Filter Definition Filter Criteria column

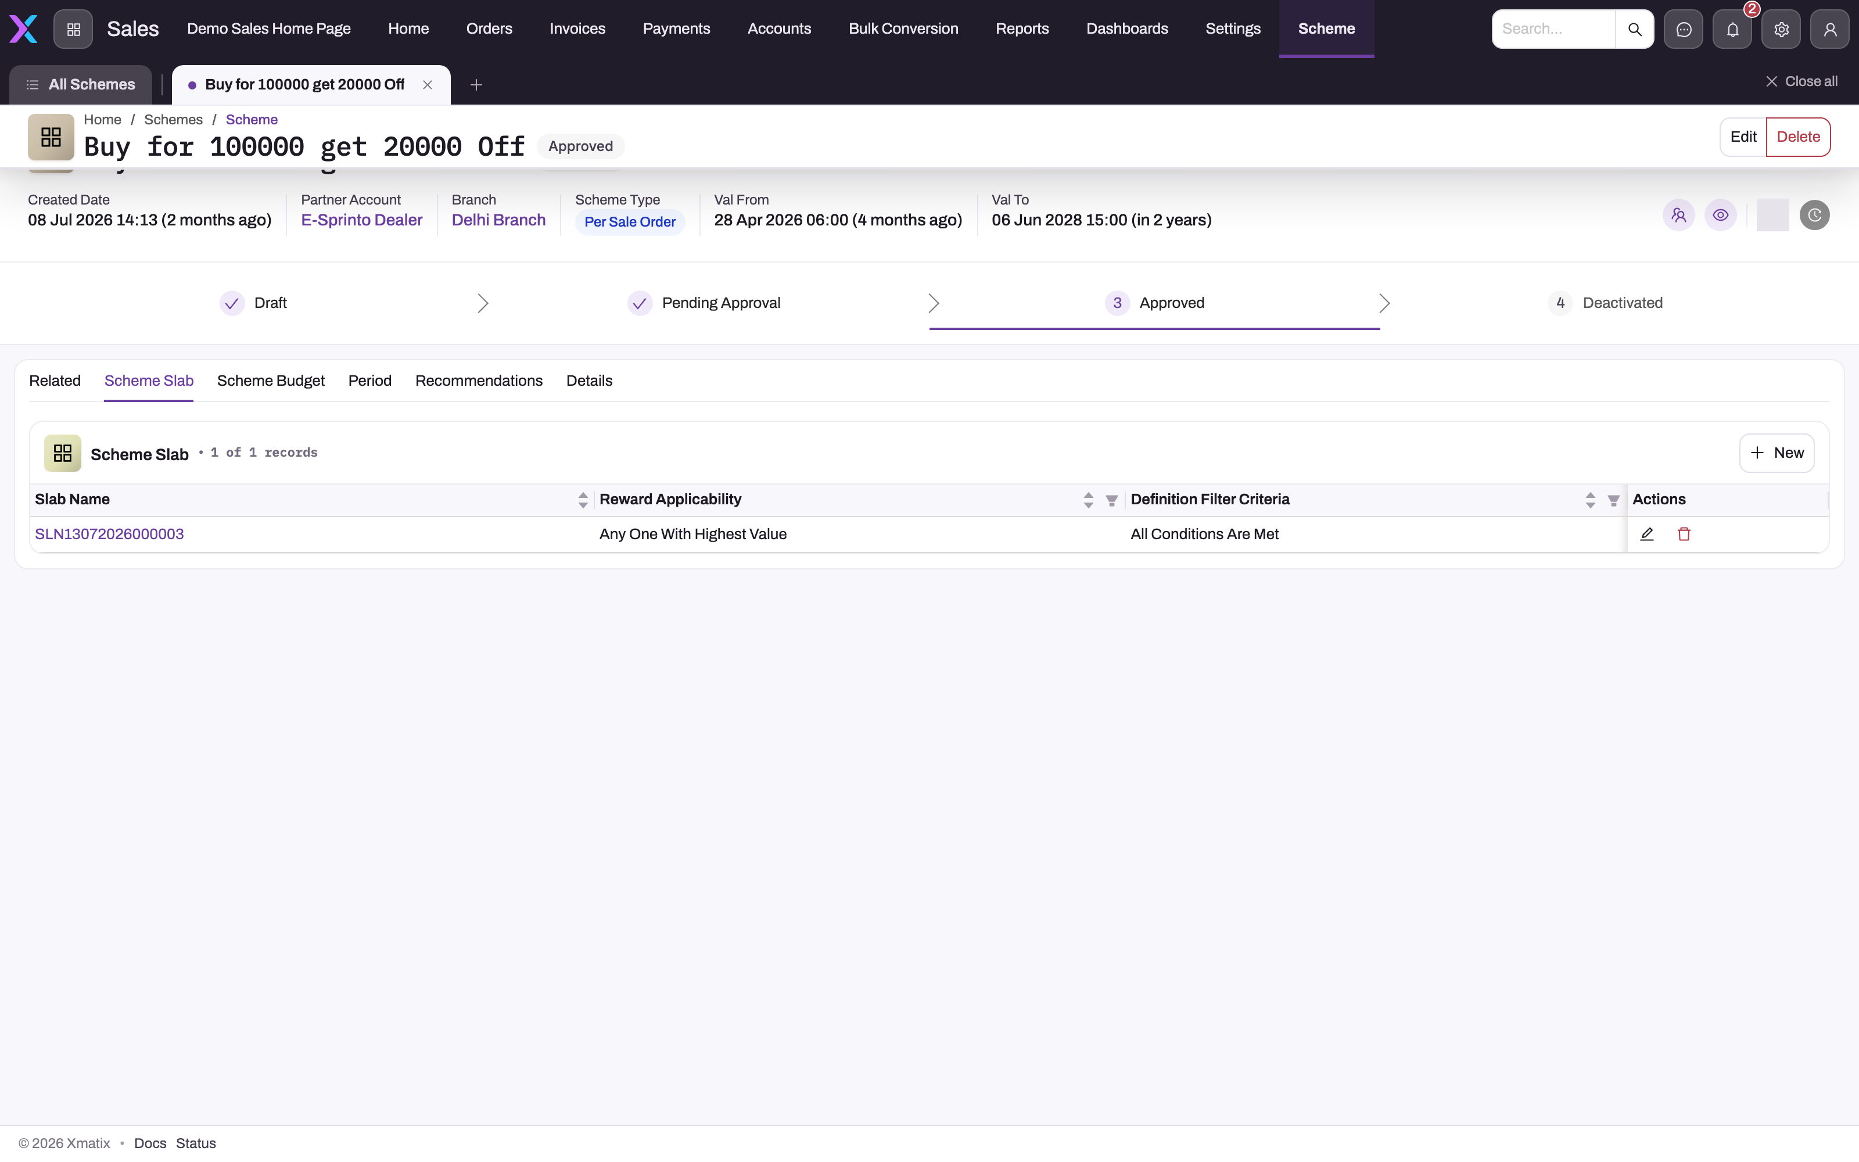[1614, 501]
